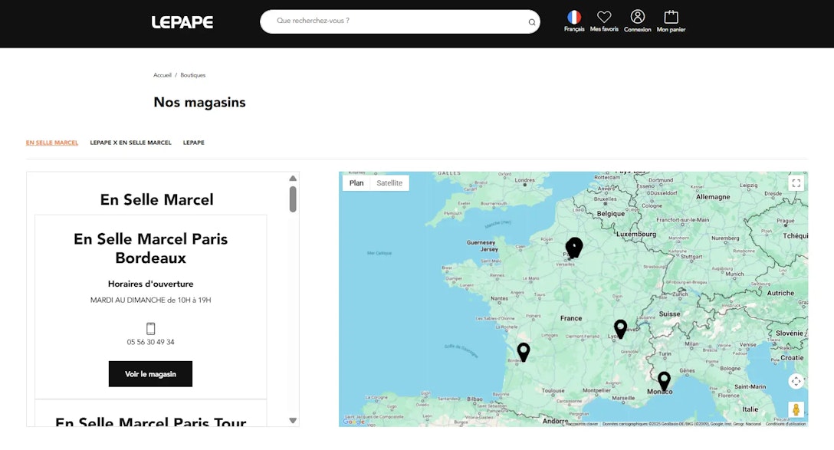Click Voir le magasin button
This screenshot has width=834, height=450.
tap(150, 374)
